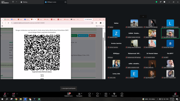180x101 pixels.
Task: Click the back arrow in shared browser
Action: [3, 23]
